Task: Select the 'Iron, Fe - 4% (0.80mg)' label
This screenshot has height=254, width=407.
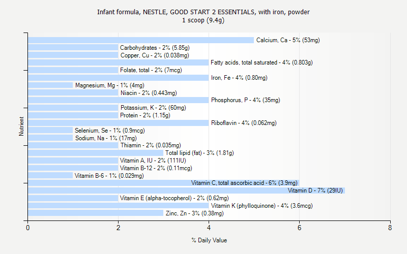Action: tap(239, 78)
